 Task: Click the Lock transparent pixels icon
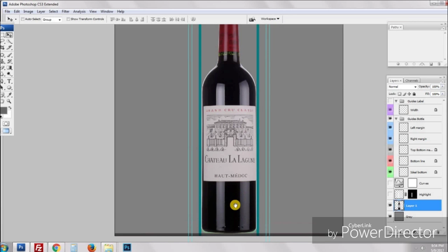click(399, 94)
